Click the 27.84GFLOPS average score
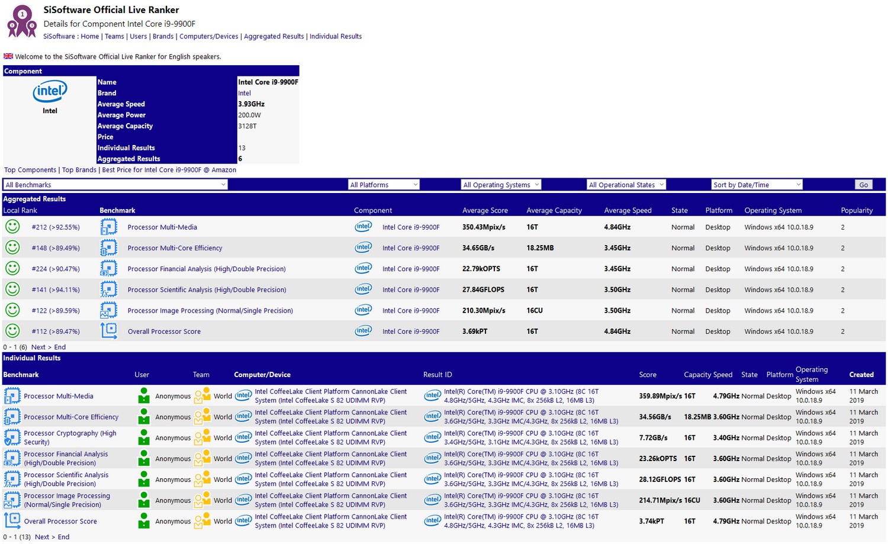The height and width of the screenshot is (544, 888). (x=483, y=290)
